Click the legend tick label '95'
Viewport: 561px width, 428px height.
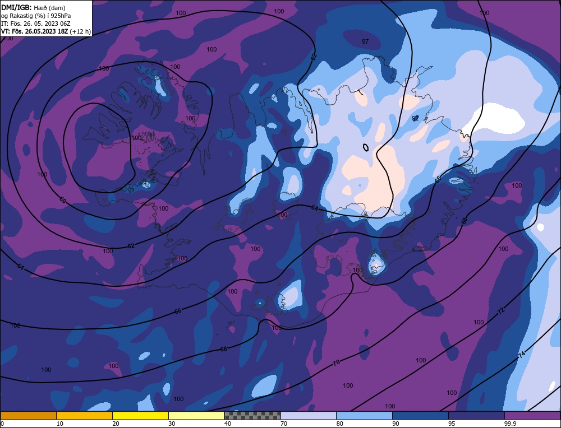coord(452,424)
